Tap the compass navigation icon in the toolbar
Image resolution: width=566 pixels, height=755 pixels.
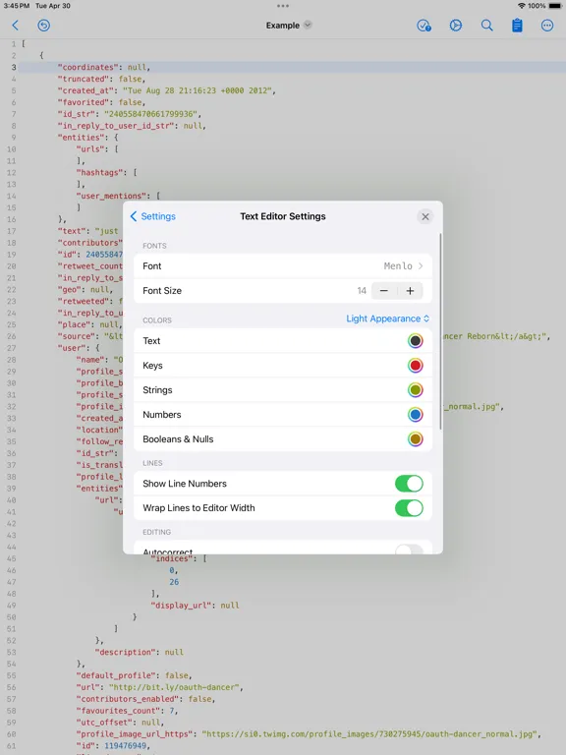pos(455,26)
